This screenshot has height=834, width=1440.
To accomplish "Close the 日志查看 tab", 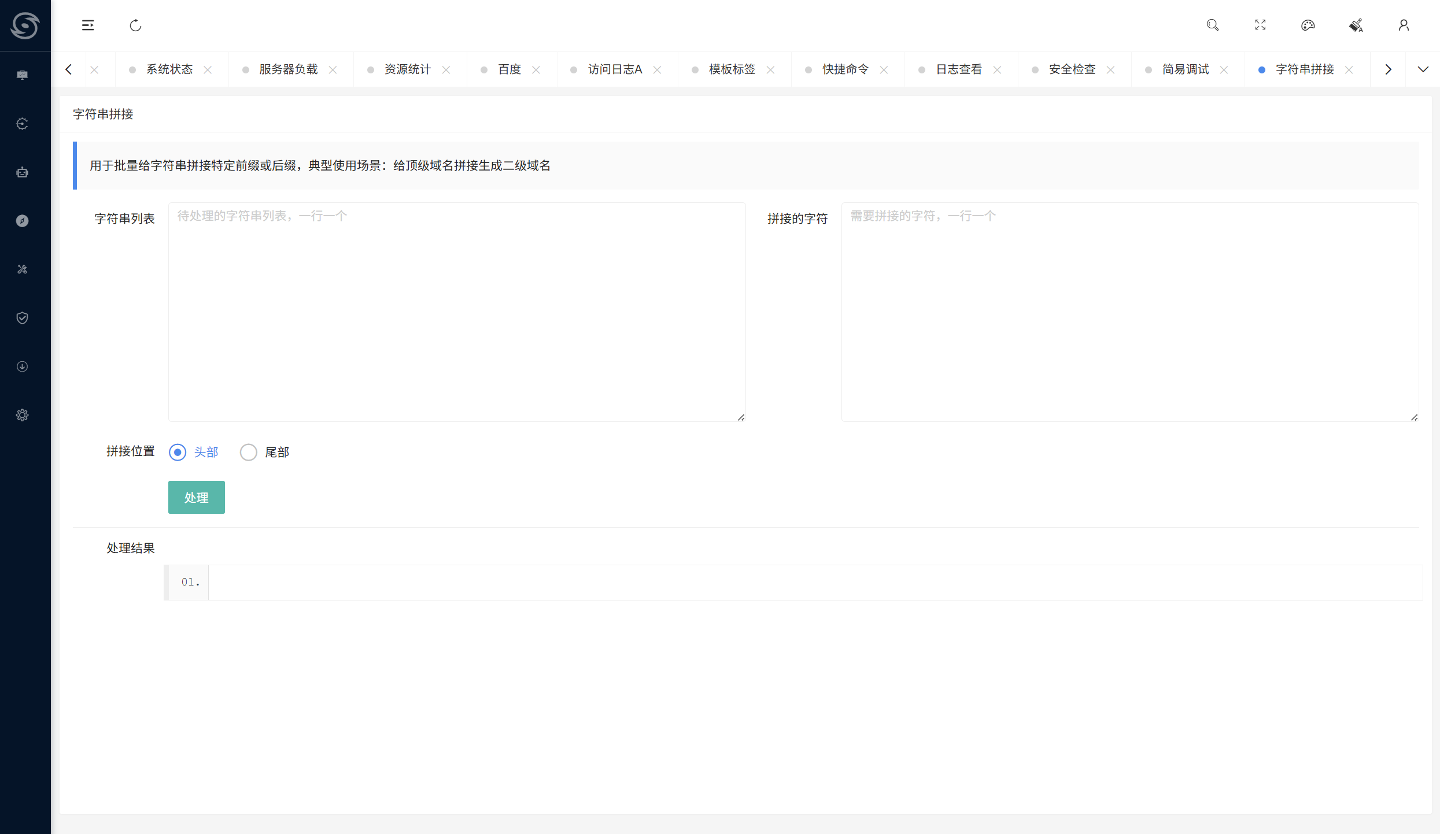I will tap(997, 69).
